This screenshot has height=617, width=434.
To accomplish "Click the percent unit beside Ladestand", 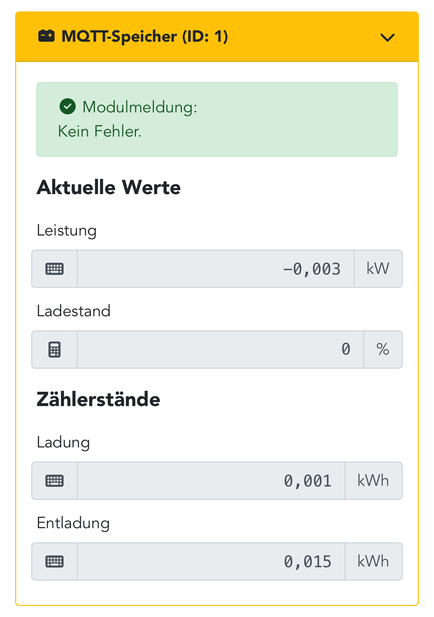I will tap(383, 350).
